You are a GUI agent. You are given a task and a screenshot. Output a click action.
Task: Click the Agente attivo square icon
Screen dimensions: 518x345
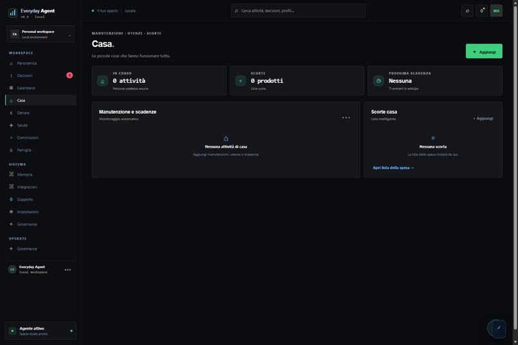coord(12,331)
